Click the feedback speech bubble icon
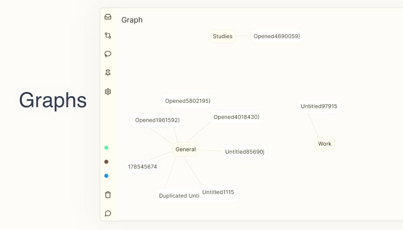This screenshot has height=230, width=403. point(108,213)
